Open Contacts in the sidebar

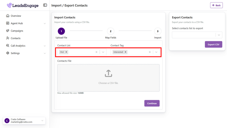tap(15, 38)
